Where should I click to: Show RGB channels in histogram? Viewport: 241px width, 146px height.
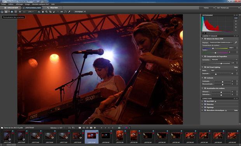[236, 18]
